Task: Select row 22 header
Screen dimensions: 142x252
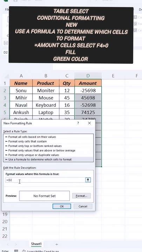Action: (5, 236)
